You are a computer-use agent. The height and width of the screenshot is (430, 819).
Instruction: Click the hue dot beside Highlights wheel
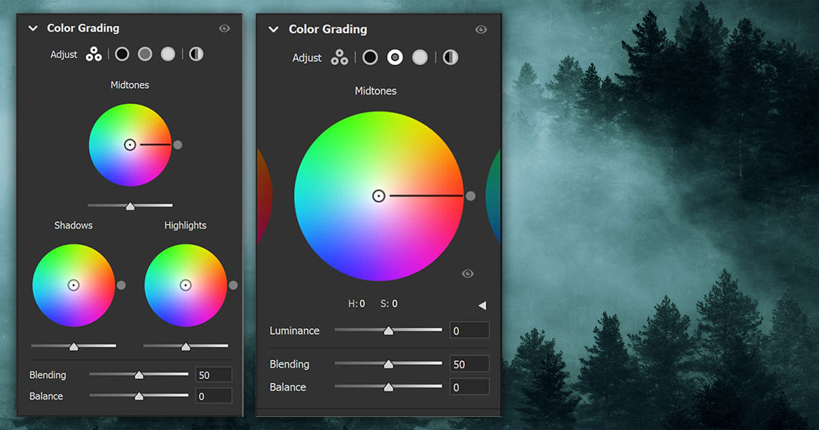click(x=233, y=285)
